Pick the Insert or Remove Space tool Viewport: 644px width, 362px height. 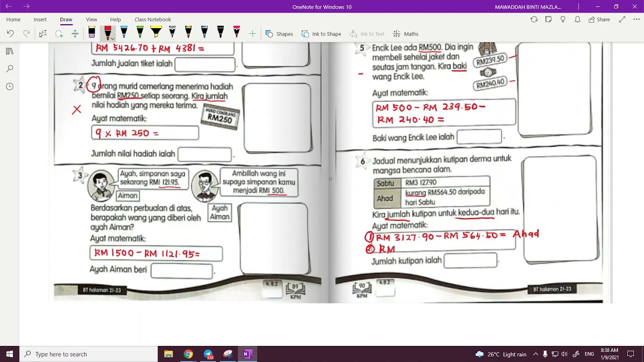[x=75, y=34]
